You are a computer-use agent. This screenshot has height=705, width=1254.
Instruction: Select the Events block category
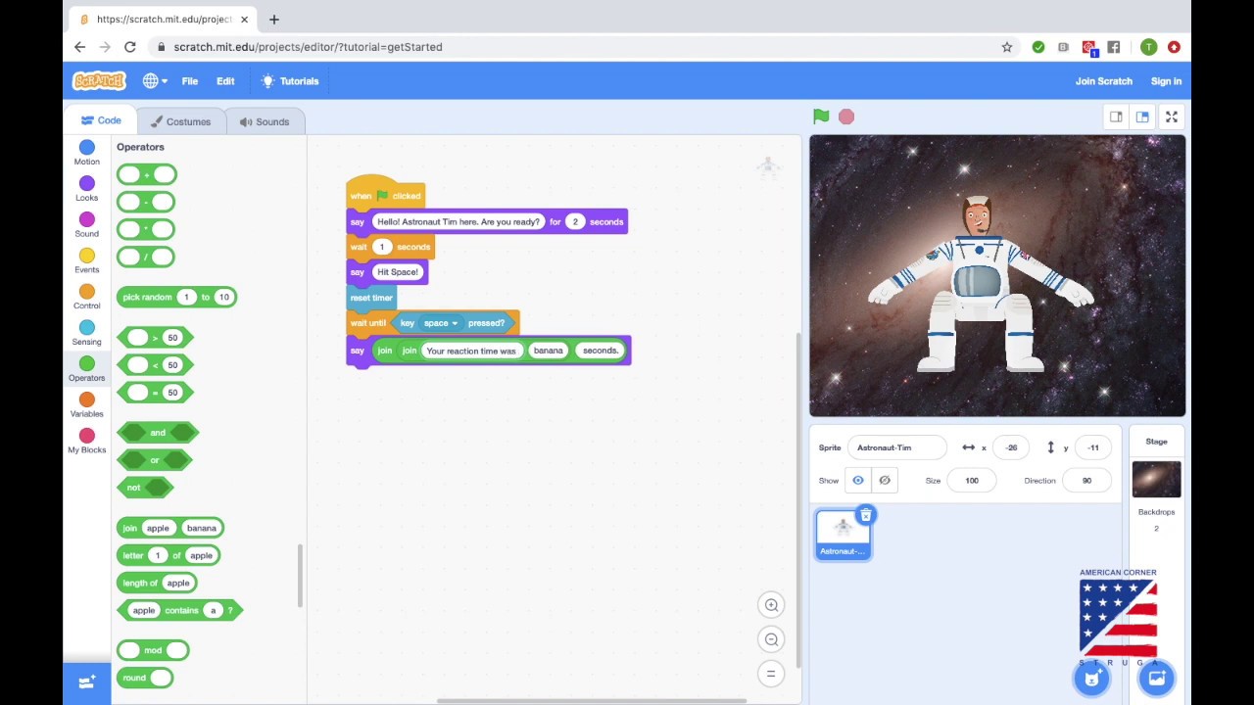click(x=86, y=261)
